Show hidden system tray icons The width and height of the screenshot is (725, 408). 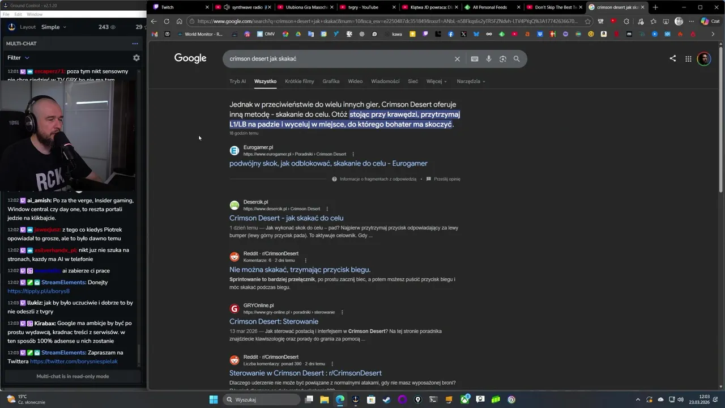tap(638, 399)
